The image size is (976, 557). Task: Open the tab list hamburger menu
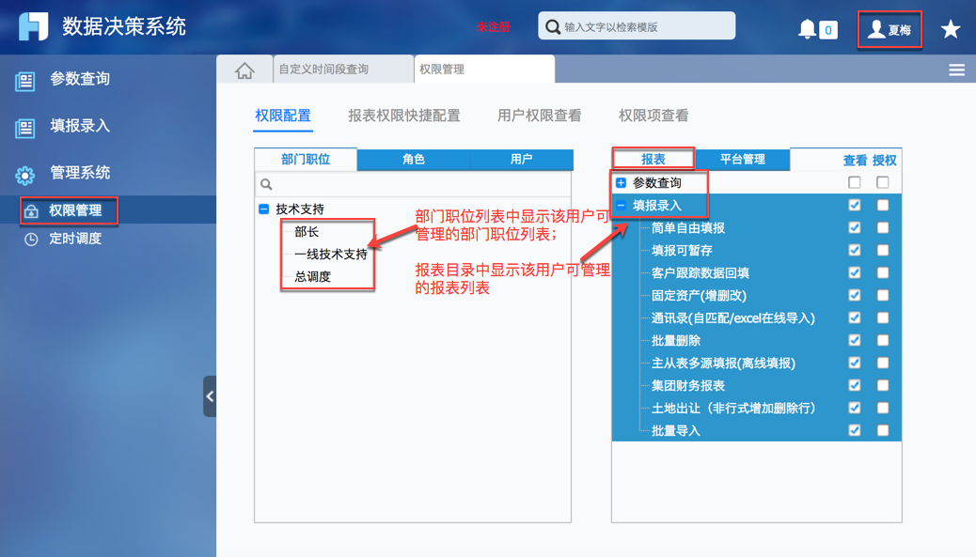(x=956, y=70)
